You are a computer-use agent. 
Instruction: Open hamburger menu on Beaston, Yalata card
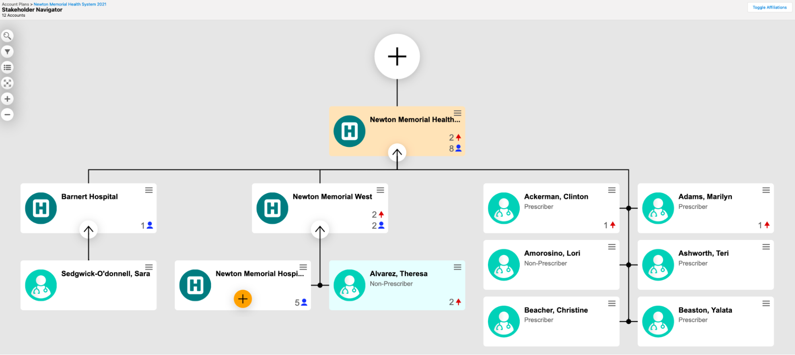[x=766, y=304]
